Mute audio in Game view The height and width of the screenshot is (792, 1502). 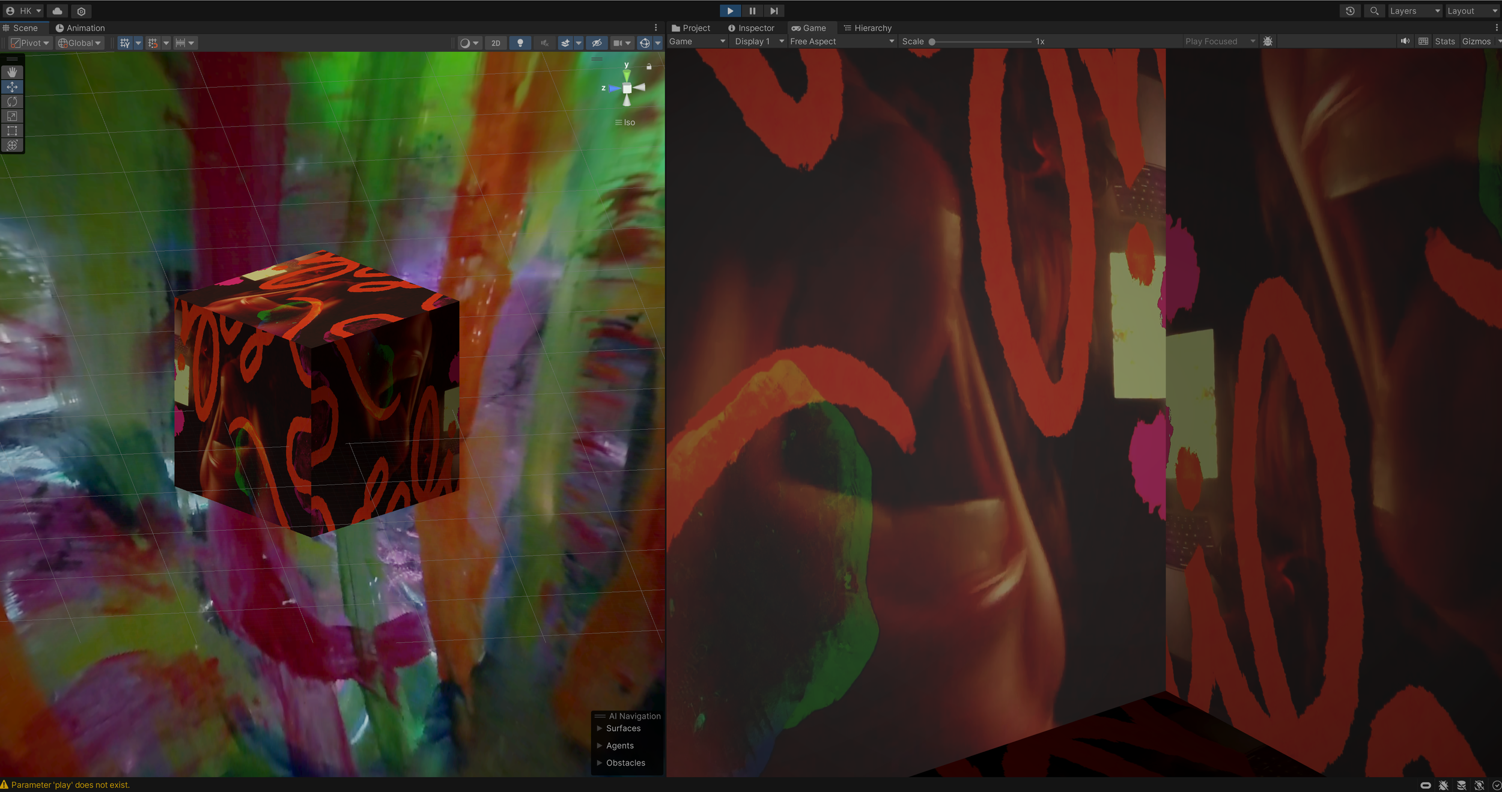1405,41
